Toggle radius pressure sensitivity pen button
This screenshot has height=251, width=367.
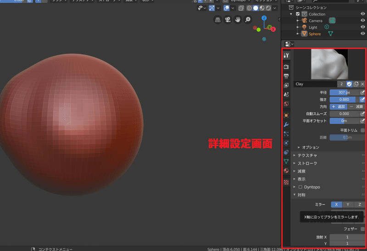click(x=362, y=93)
